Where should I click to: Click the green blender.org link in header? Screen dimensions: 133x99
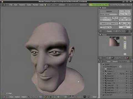[99, 5]
